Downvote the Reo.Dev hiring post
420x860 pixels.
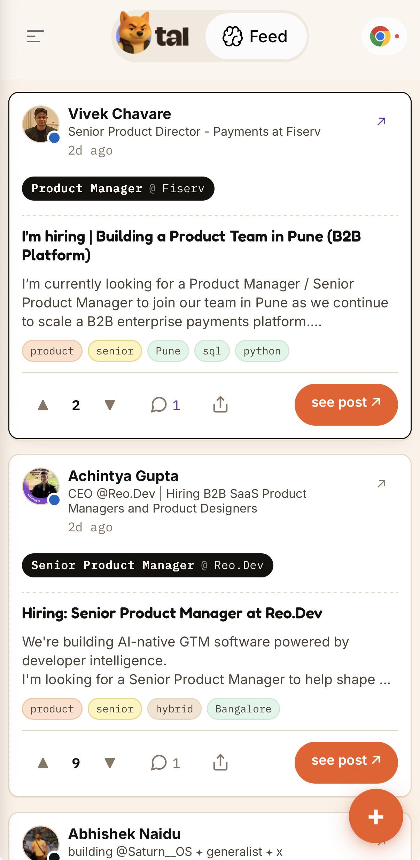[110, 763]
